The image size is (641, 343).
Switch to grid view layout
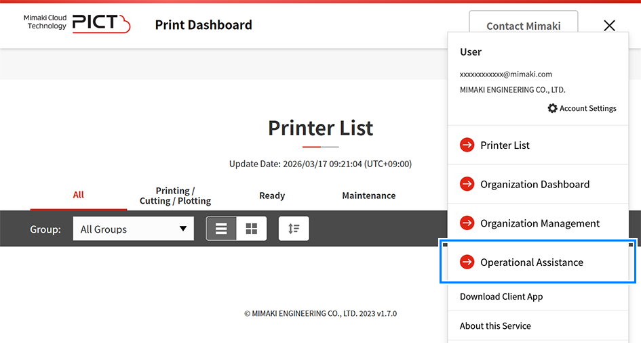tap(252, 229)
